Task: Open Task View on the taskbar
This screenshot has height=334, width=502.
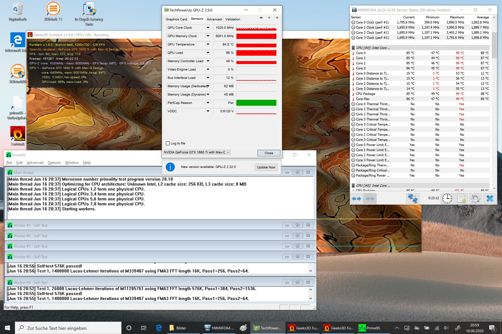Action: (x=144, y=328)
